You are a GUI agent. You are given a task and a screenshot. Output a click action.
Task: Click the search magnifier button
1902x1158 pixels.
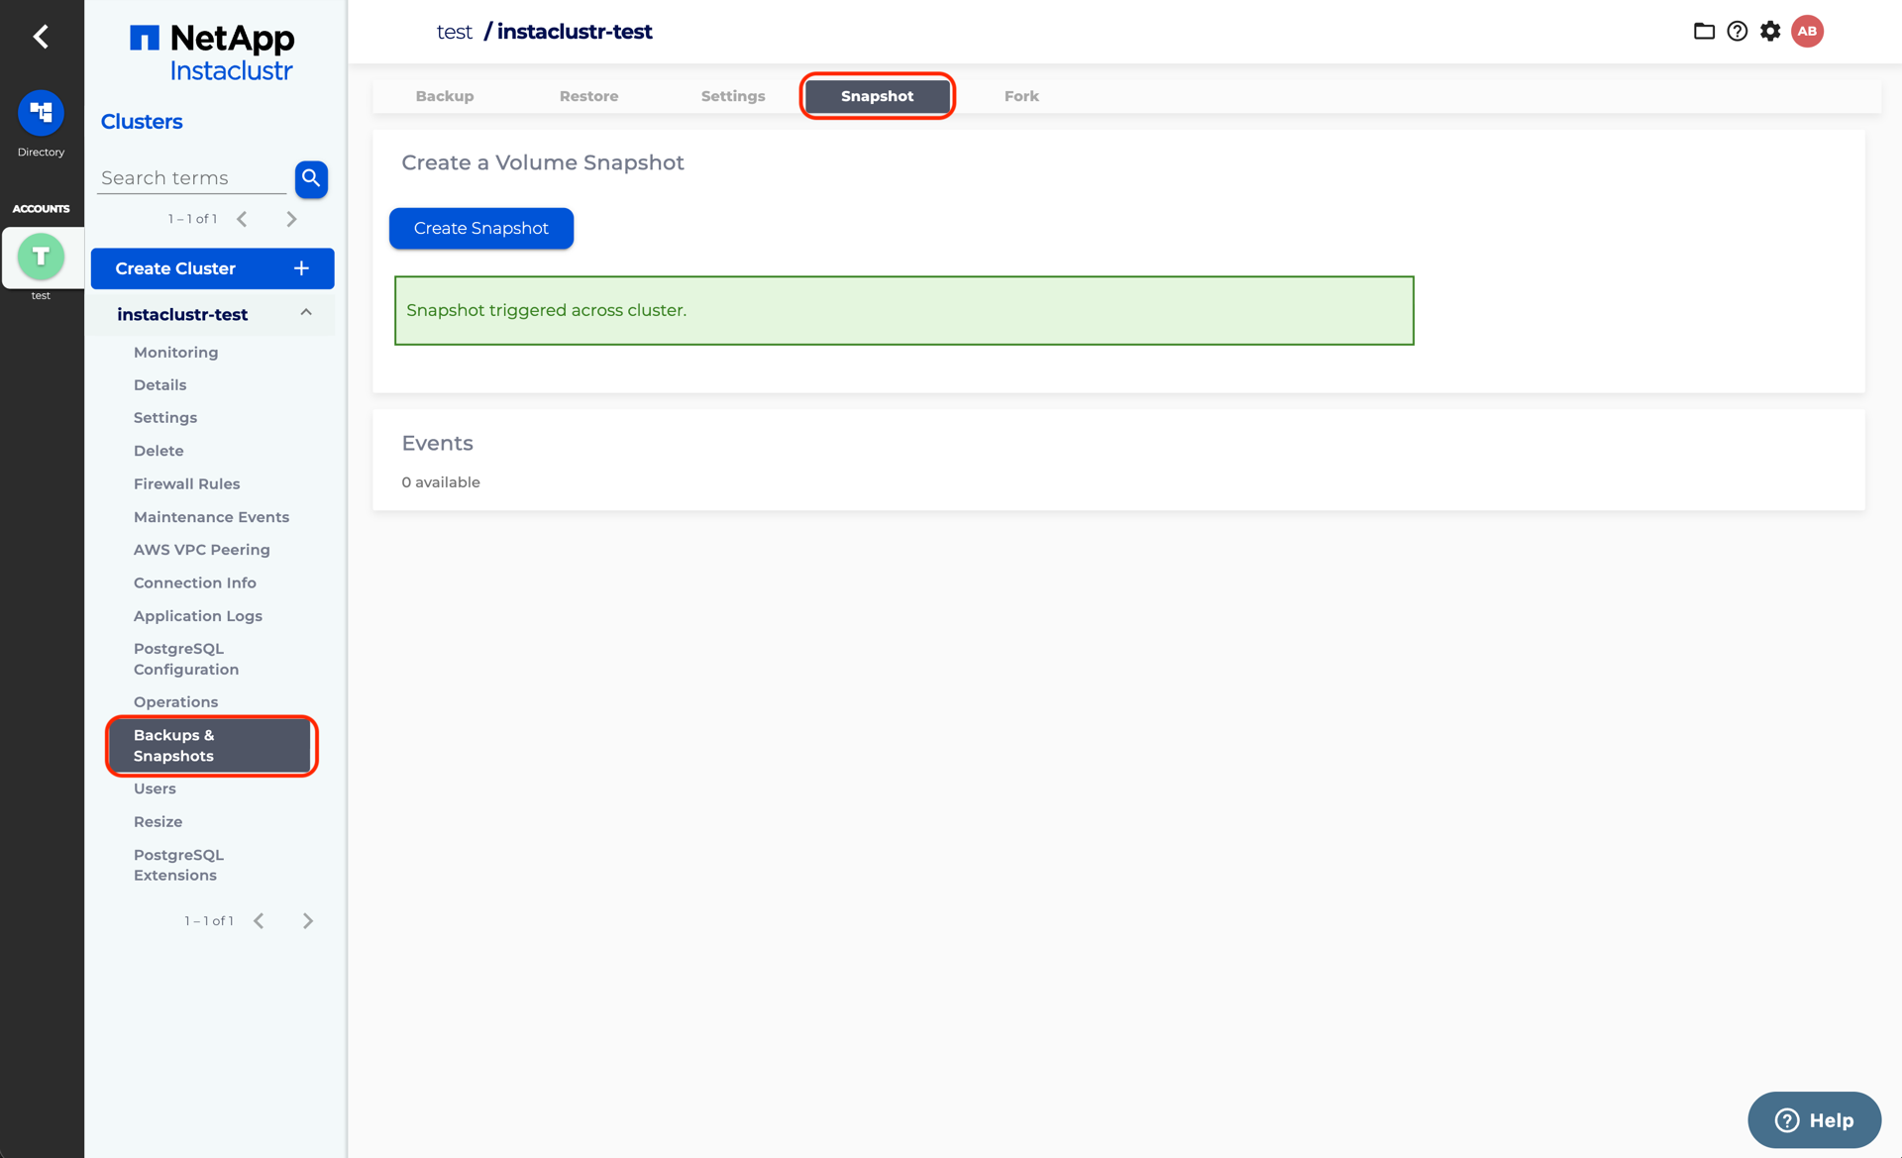311,178
